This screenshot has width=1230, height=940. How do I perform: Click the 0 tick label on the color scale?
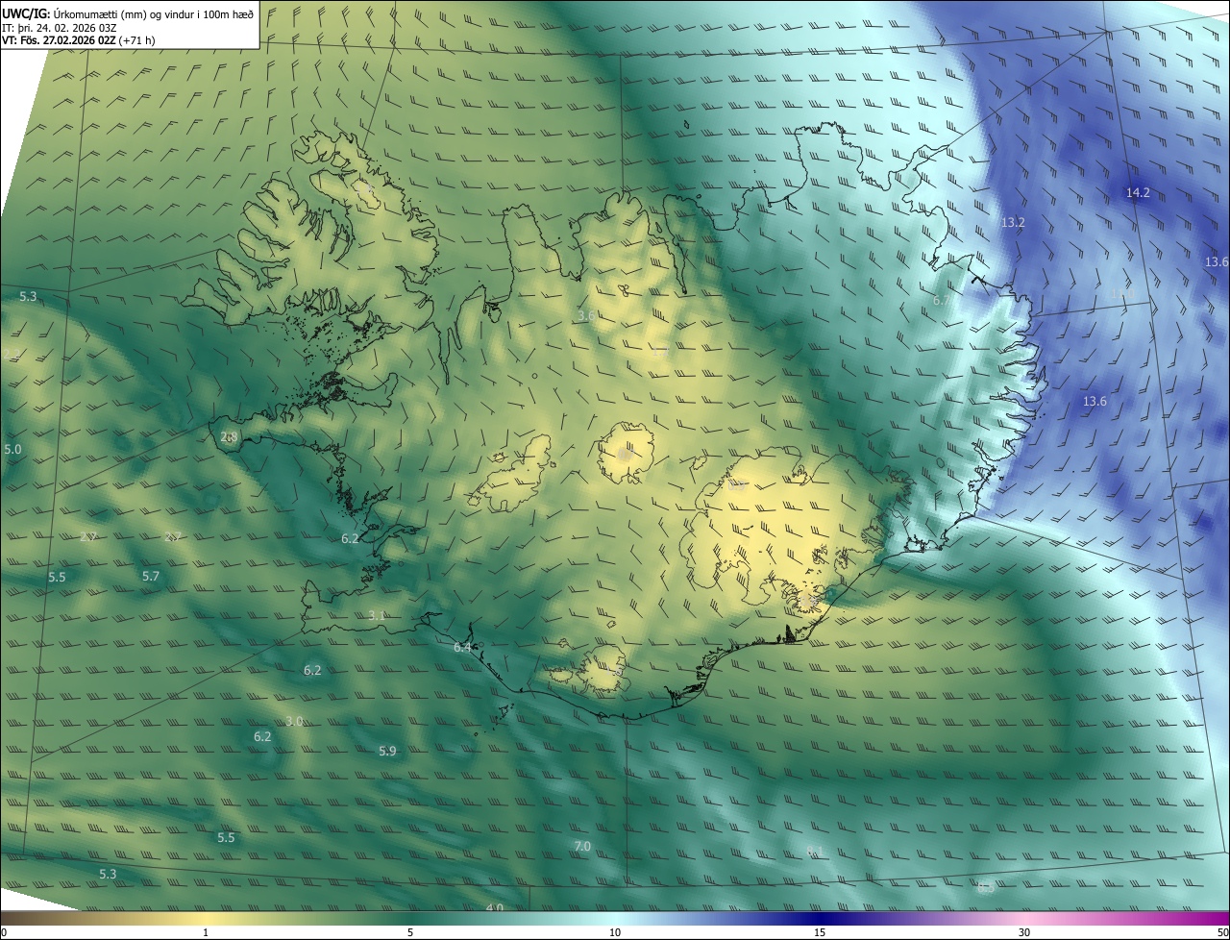coord(4,932)
